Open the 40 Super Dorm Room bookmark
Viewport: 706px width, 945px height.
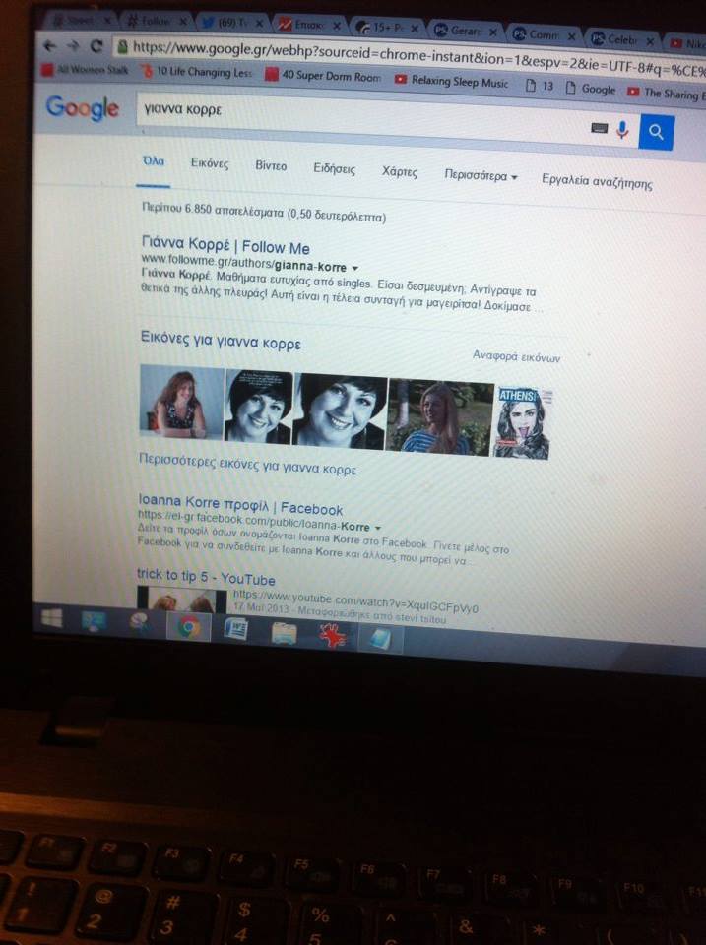pos(324,76)
